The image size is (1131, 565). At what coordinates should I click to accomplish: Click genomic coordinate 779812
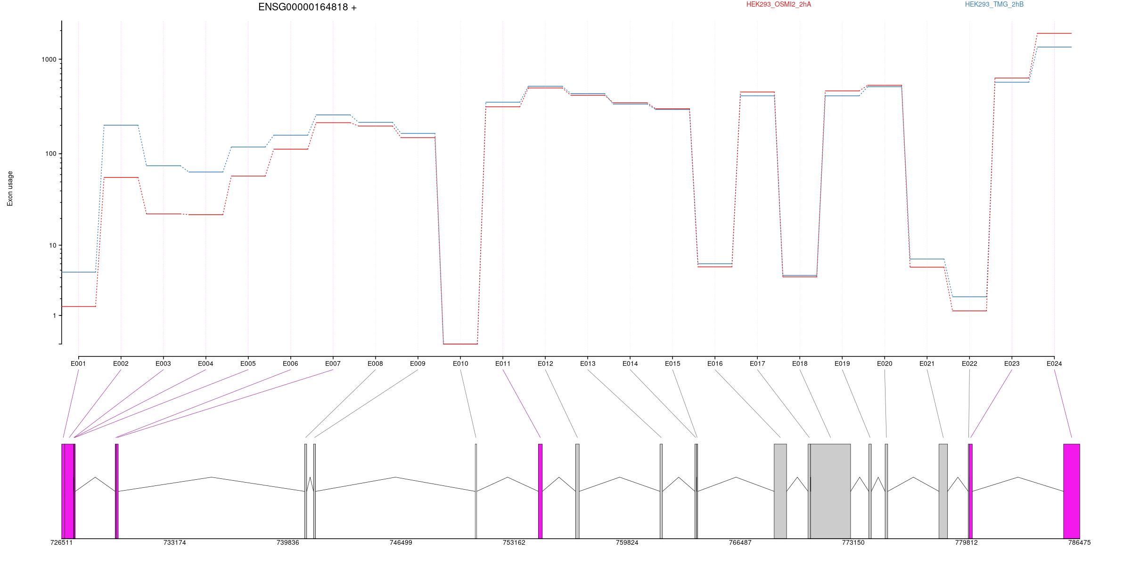966,542
